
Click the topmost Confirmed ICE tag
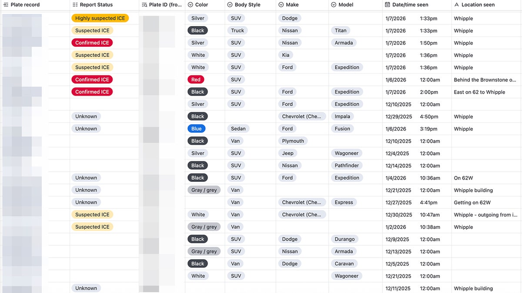coord(92,43)
